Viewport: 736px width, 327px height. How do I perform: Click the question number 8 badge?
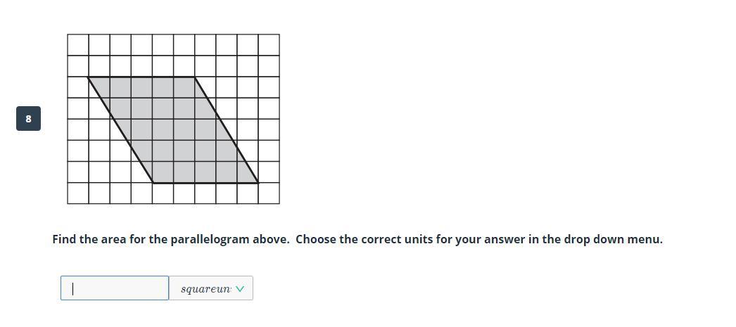28,118
